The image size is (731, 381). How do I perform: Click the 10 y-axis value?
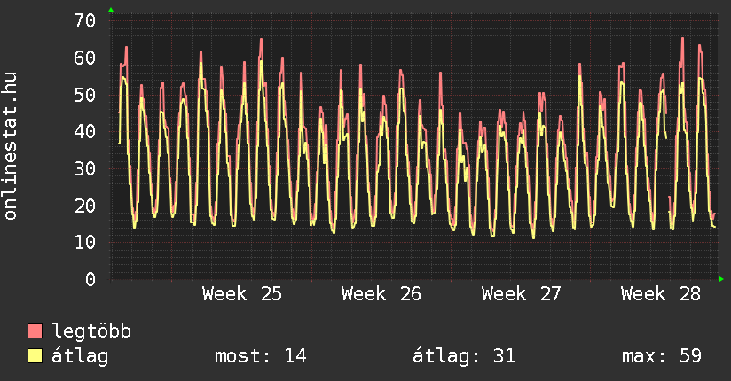pyautogui.click(x=85, y=242)
